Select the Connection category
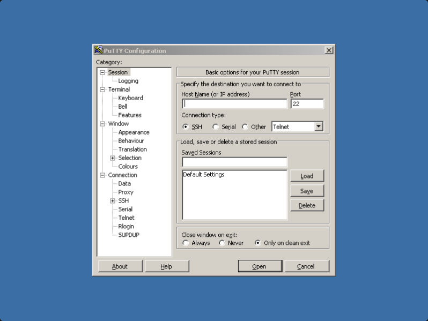428x321 pixels. (123, 175)
